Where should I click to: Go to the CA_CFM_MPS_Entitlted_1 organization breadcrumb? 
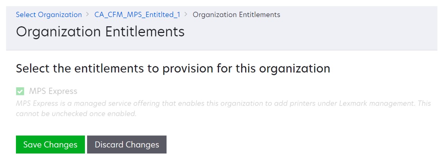137,15
